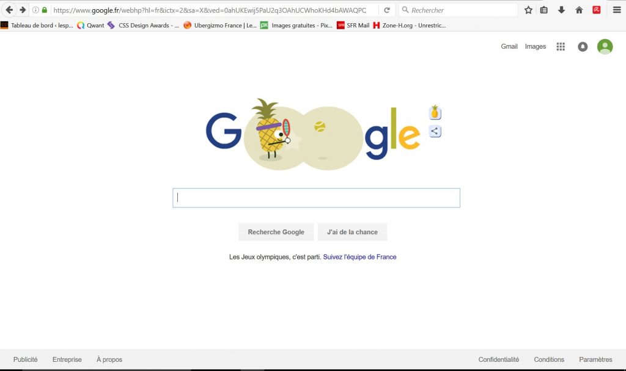Click the pineapple doodle game icon

(435, 113)
